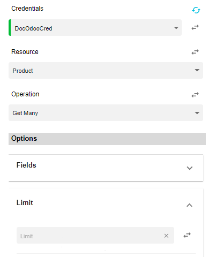Toggle expression mode beside Limit input
Image resolution: width=208 pixels, height=257 pixels.
pos(187,235)
